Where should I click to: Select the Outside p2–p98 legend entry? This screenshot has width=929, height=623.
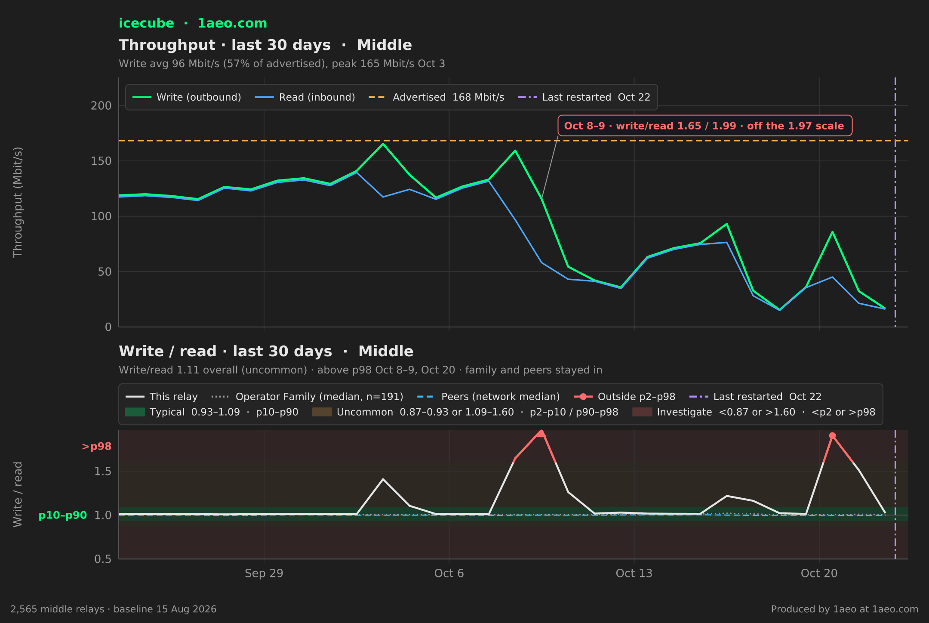624,397
